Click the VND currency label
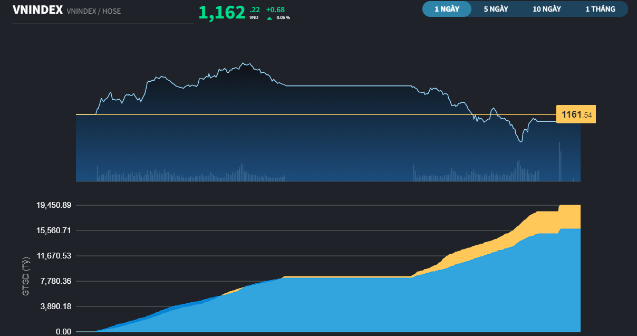Image resolution: width=637 pixels, height=336 pixels. pyautogui.click(x=254, y=17)
